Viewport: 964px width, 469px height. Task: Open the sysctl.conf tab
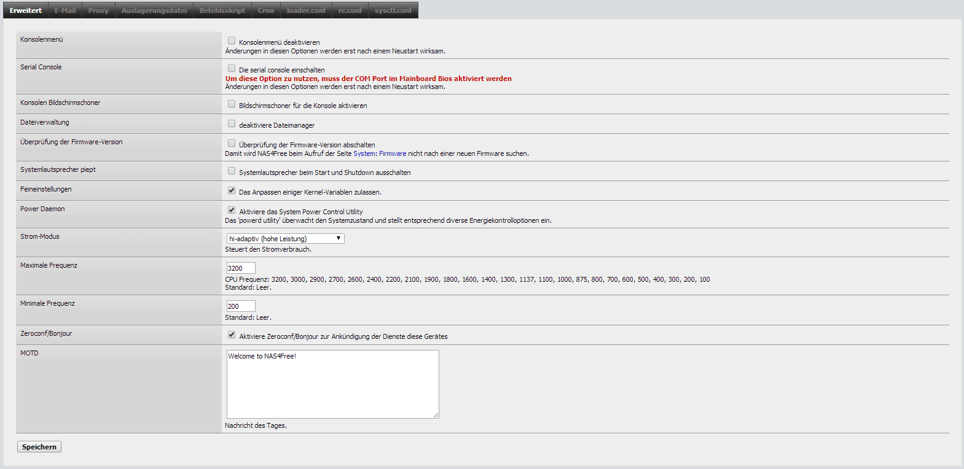[x=393, y=10]
